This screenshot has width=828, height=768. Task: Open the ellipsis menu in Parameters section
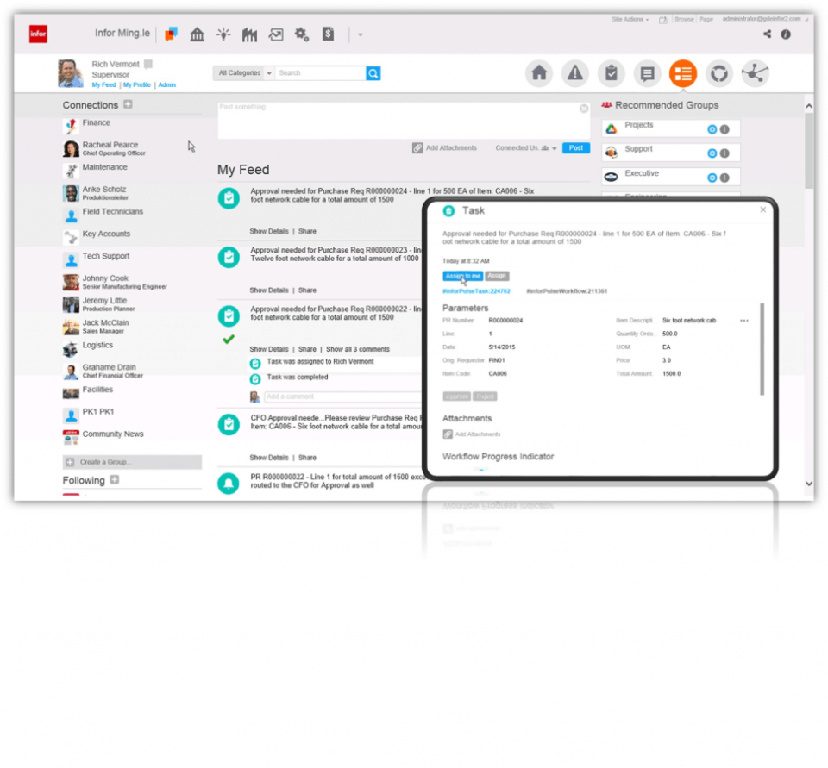pos(743,319)
